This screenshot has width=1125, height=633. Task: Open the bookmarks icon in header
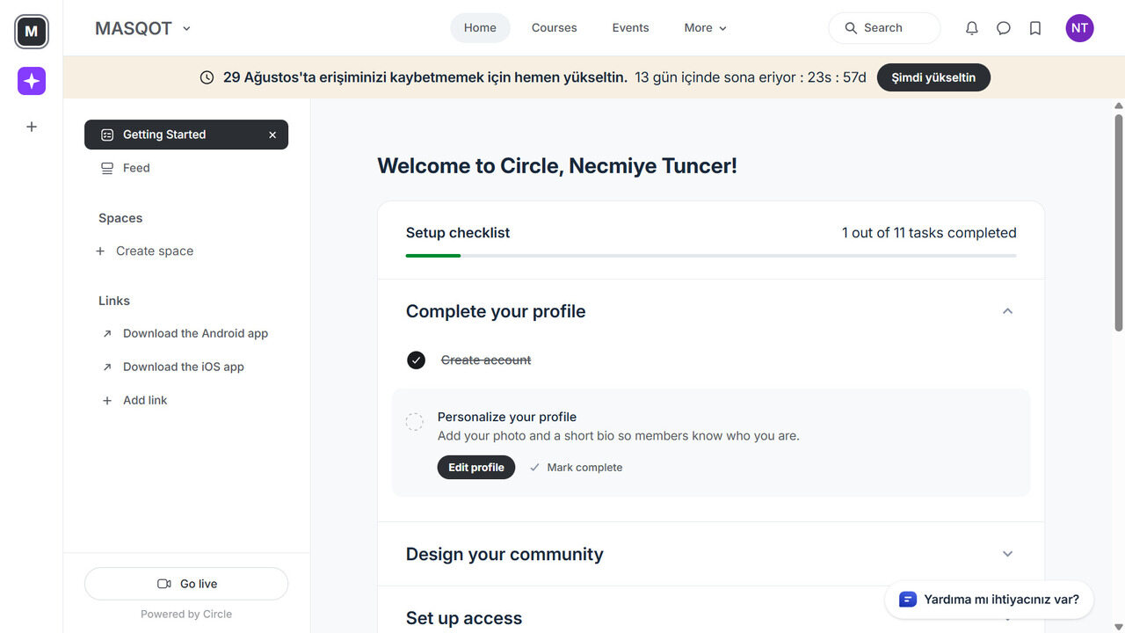point(1034,28)
